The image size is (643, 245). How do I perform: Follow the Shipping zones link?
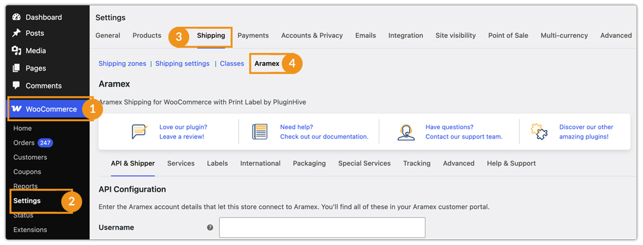coord(122,63)
